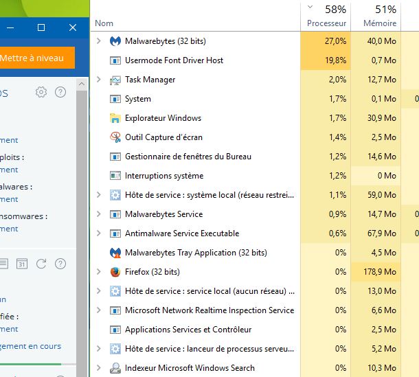419x377 pixels.
Task: Click the Malwarebytes Service icon
Action: pyautogui.click(x=115, y=214)
